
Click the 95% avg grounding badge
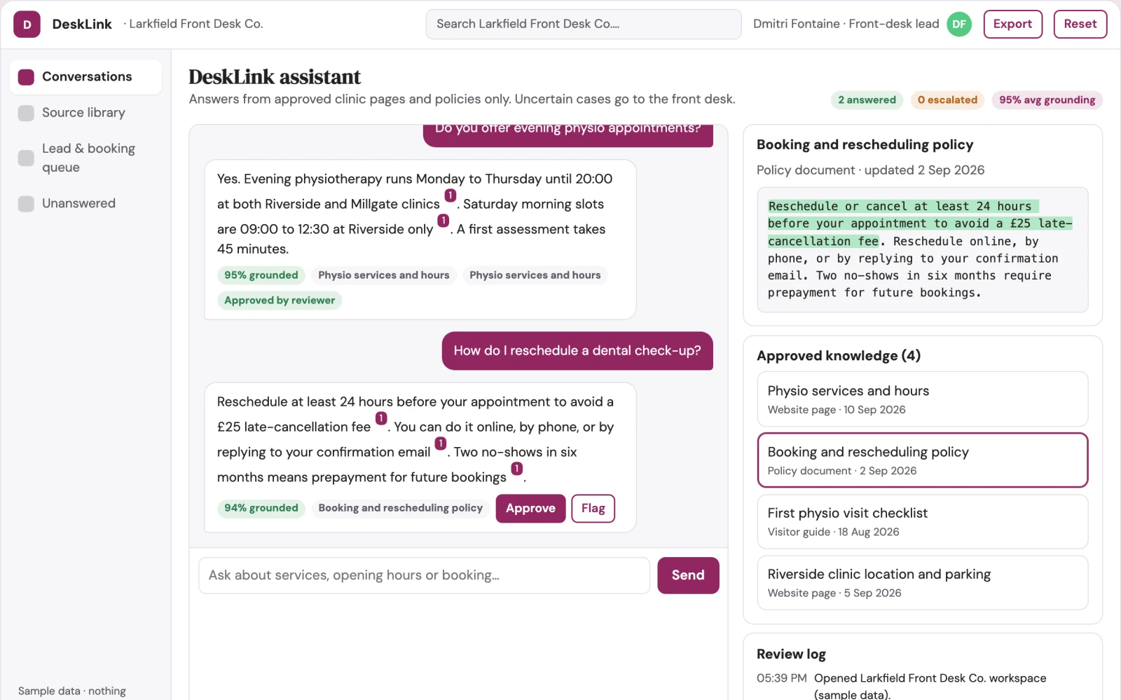click(x=1047, y=100)
